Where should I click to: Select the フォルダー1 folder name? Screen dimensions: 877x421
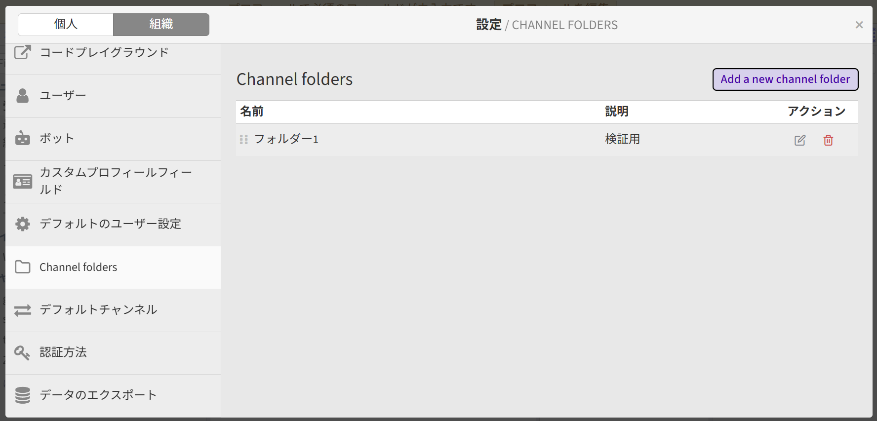pyautogui.click(x=286, y=140)
